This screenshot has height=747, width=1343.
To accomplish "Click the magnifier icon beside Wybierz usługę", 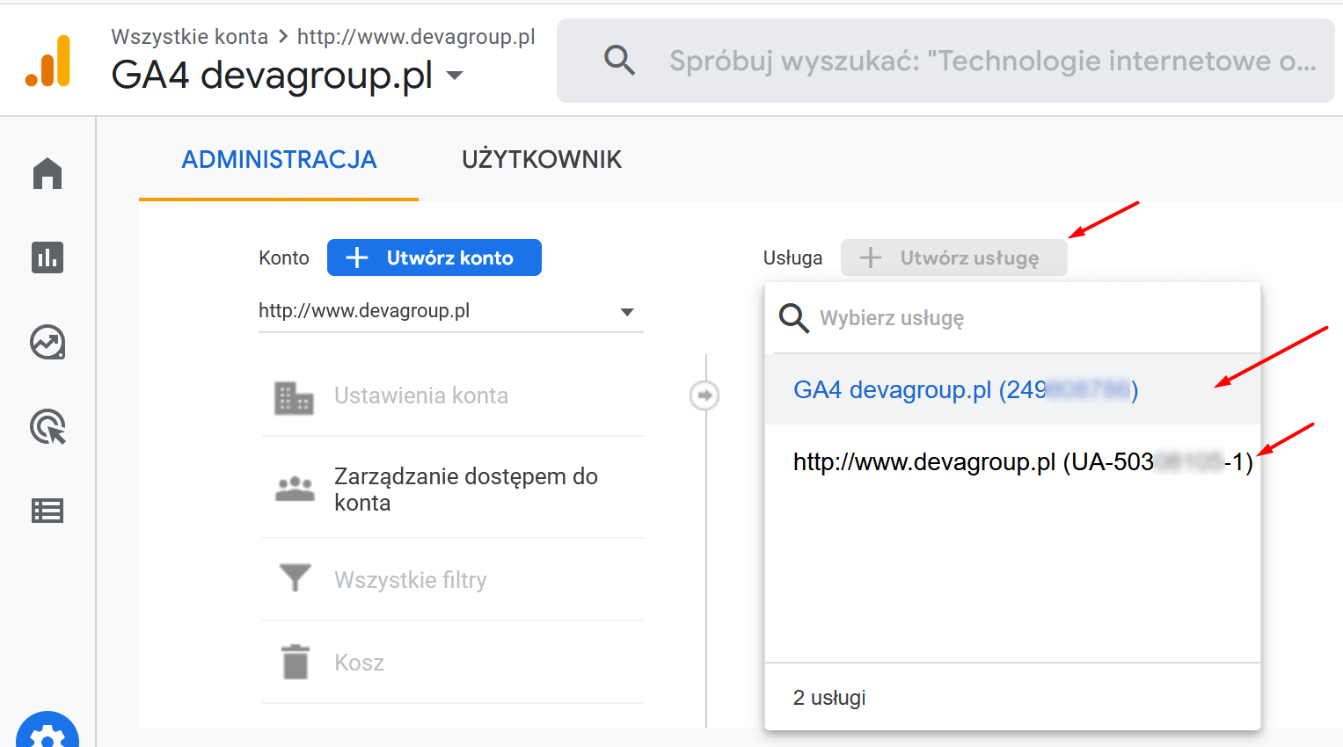I will (x=793, y=318).
